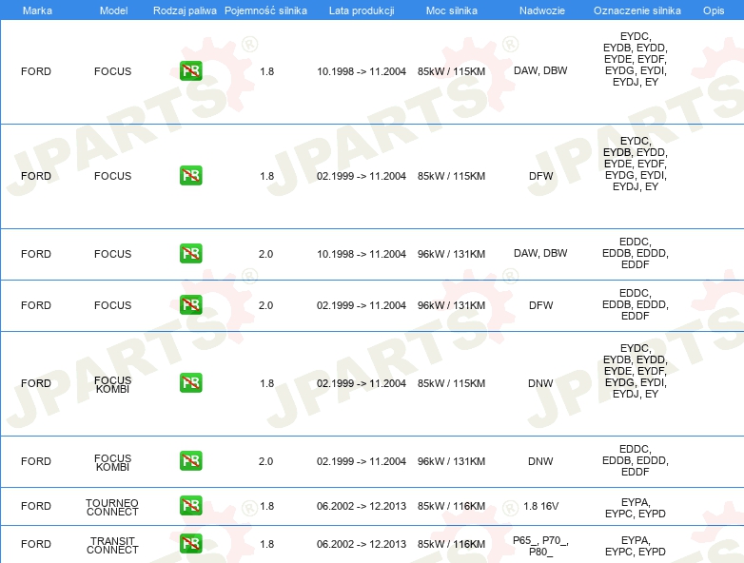Click body code P65_, P70_, P80_
The height and width of the screenshot is (563, 744).
tap(540, 546)
